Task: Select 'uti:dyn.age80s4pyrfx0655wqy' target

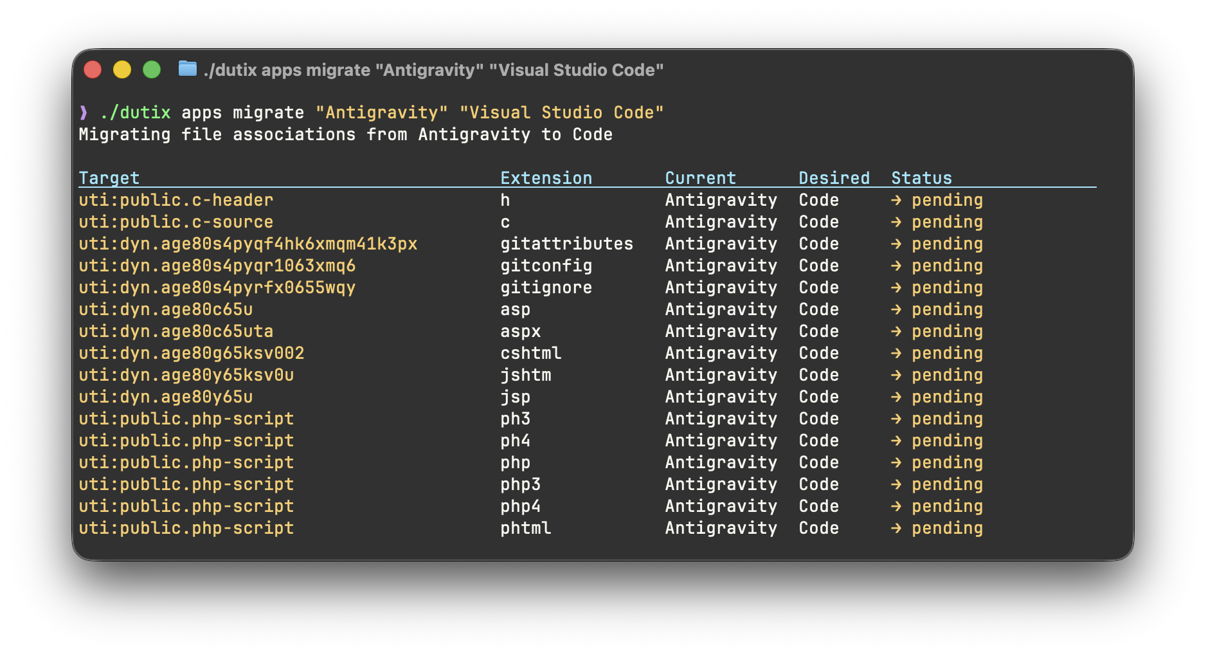Action: (x=217, y=287)
